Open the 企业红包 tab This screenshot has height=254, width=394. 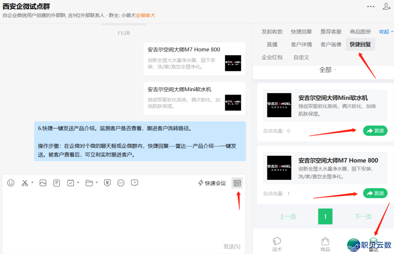point(272,57)
